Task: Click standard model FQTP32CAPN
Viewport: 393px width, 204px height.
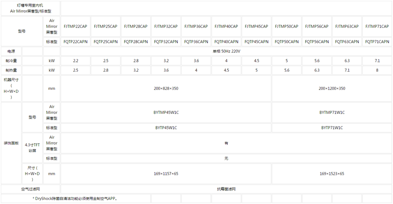Action: click(166, 42)
